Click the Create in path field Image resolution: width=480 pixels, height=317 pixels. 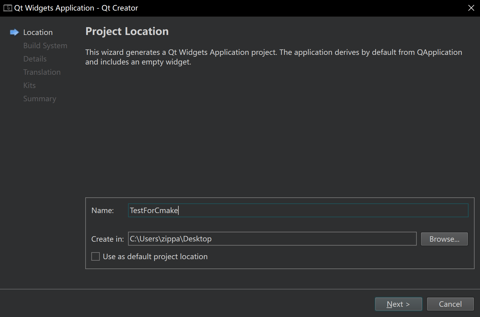point(272,239)
